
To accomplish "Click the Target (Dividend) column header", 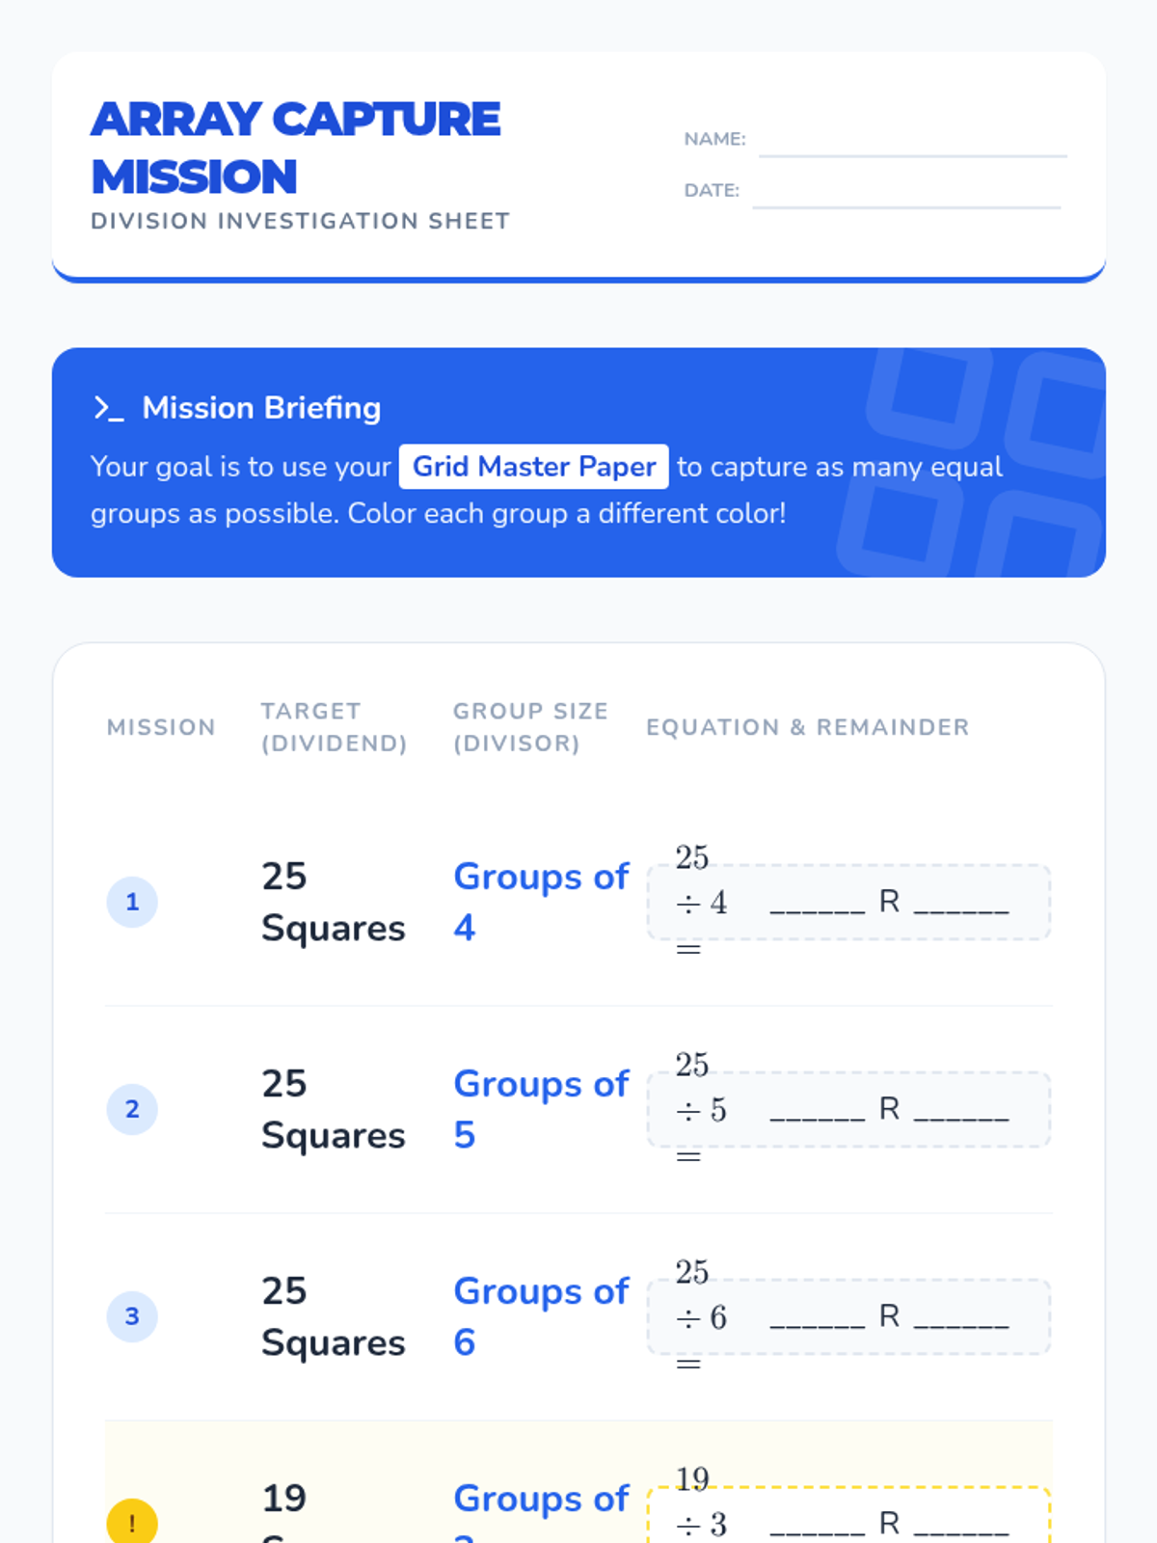I will point(334,727).
